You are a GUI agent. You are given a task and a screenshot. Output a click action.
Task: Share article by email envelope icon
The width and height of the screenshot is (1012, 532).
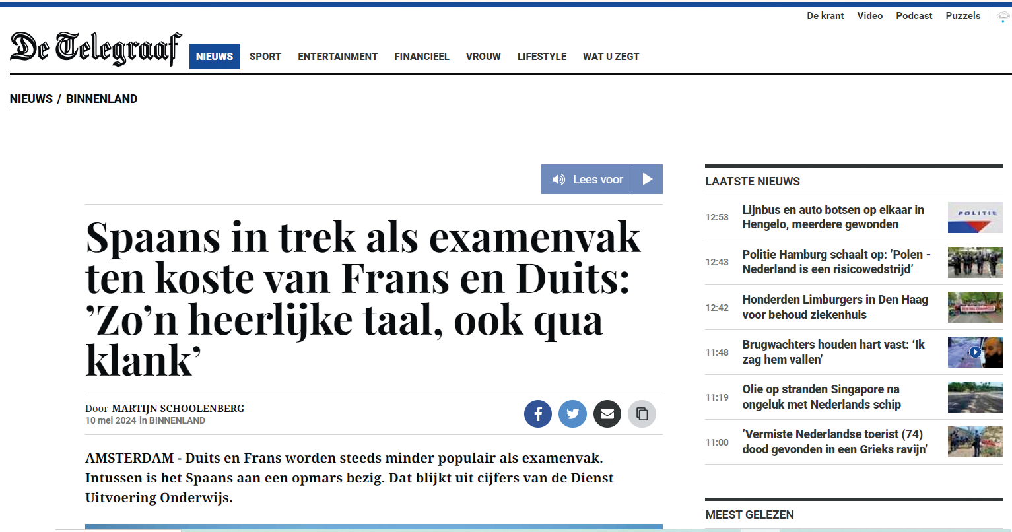point(607,415)
